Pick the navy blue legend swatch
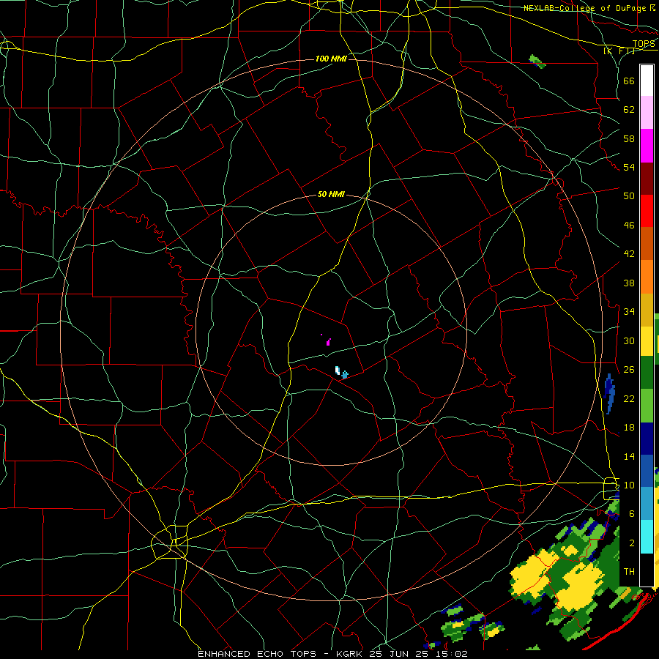The width and height of the screenshot is (659, 659). [x=647, y=439]
